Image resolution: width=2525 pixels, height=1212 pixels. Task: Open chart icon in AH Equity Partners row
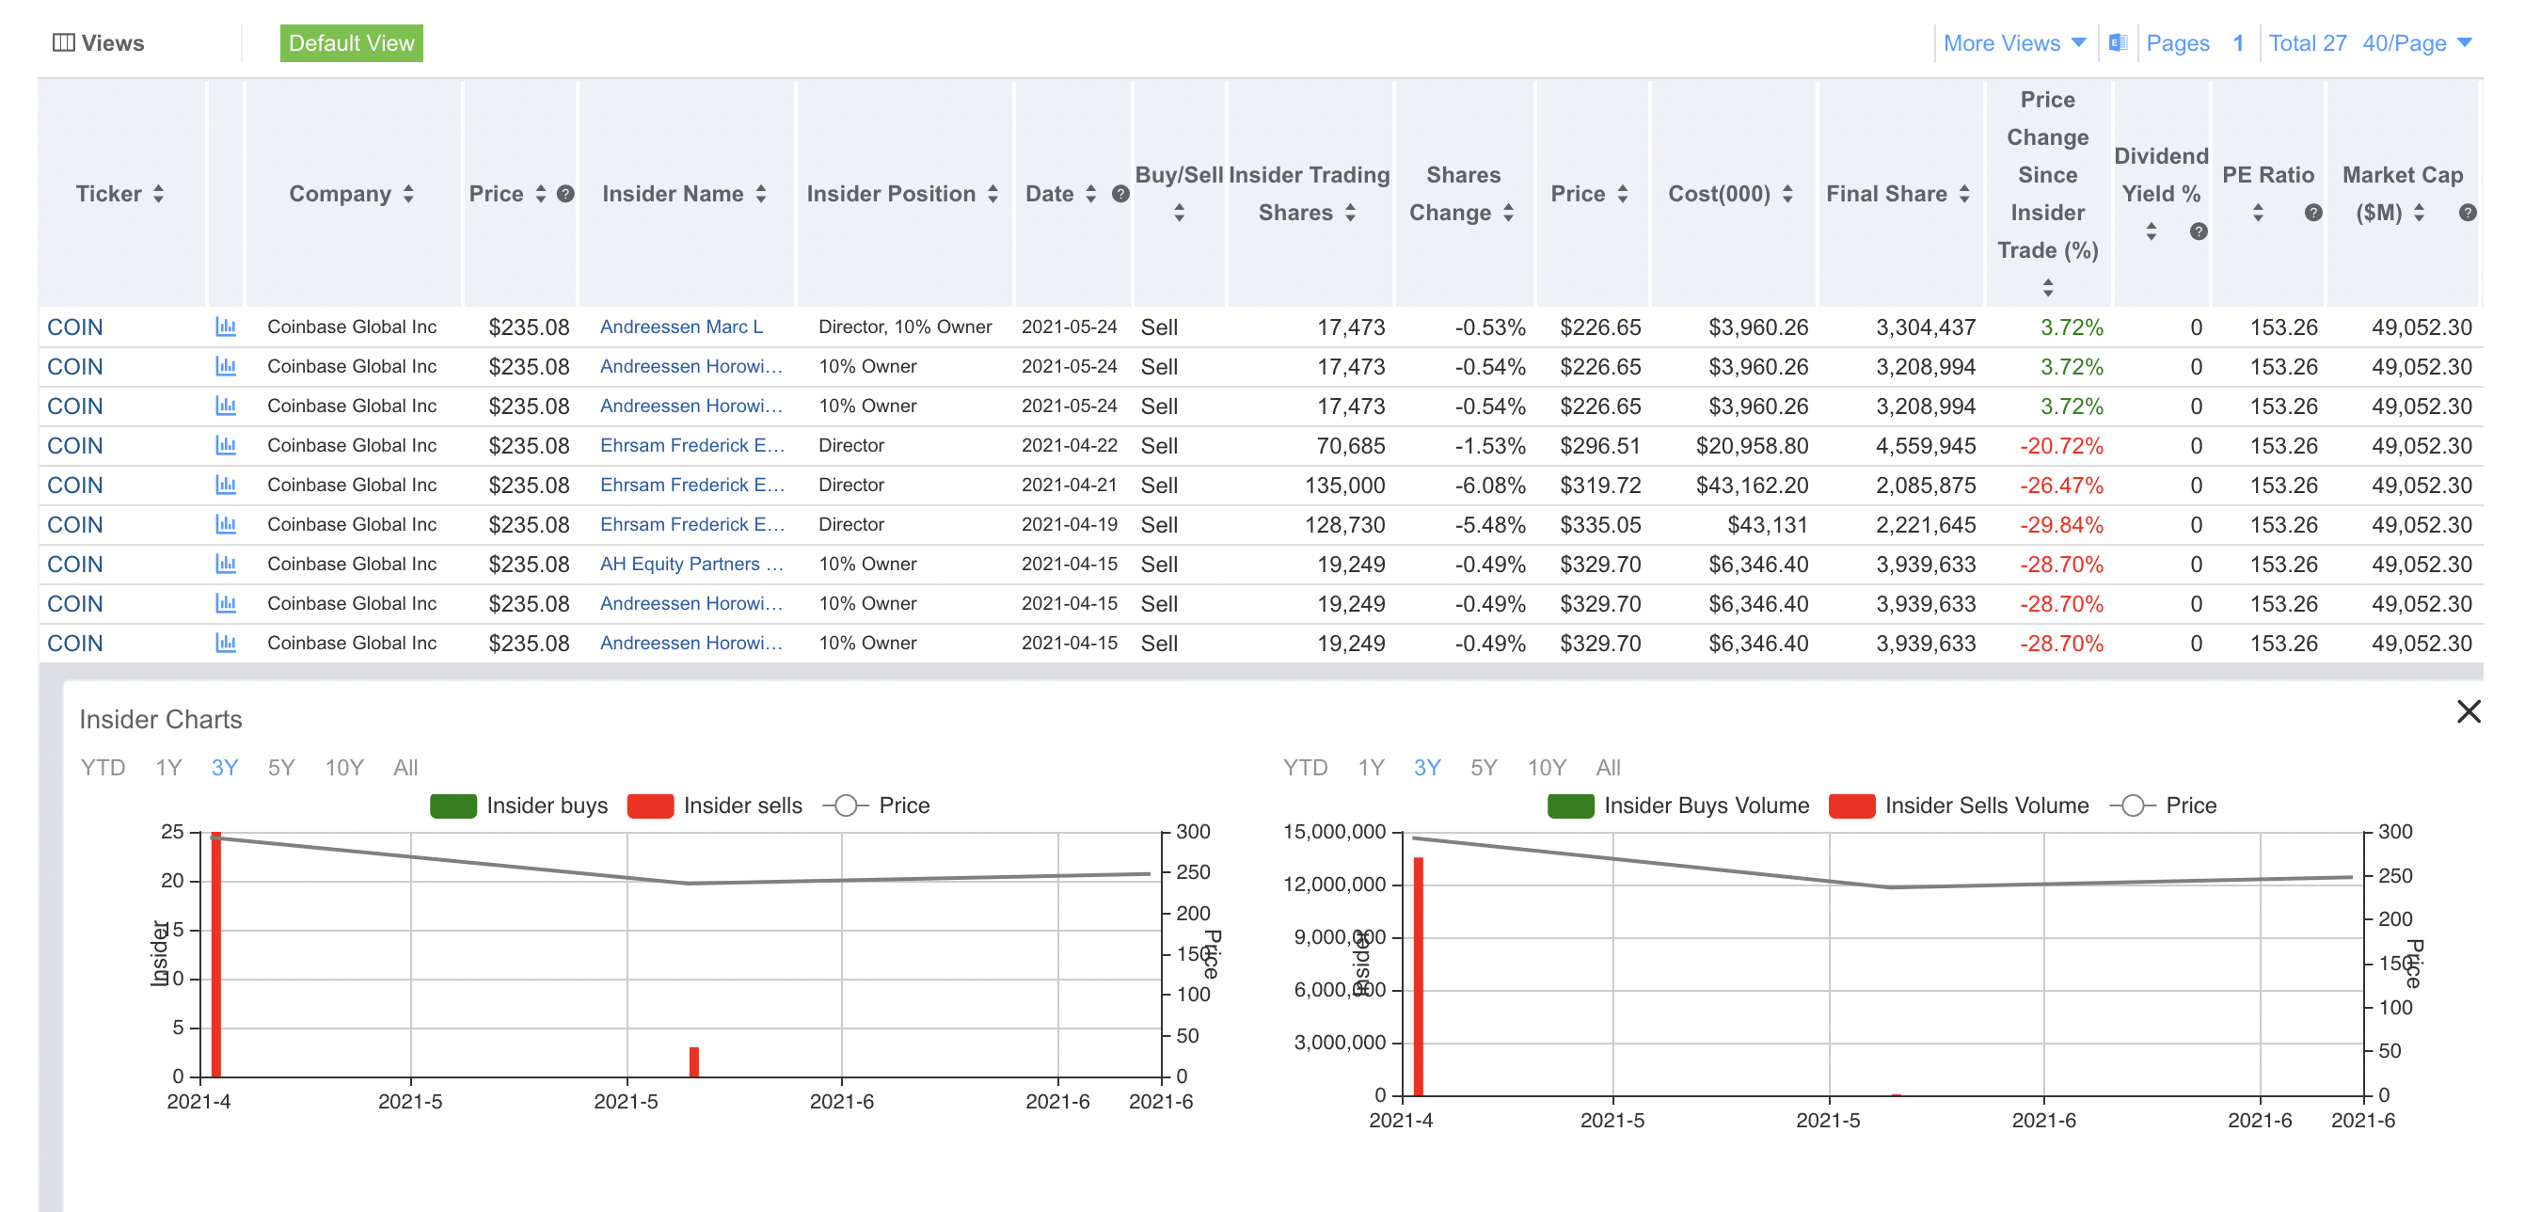pos(226,564)
